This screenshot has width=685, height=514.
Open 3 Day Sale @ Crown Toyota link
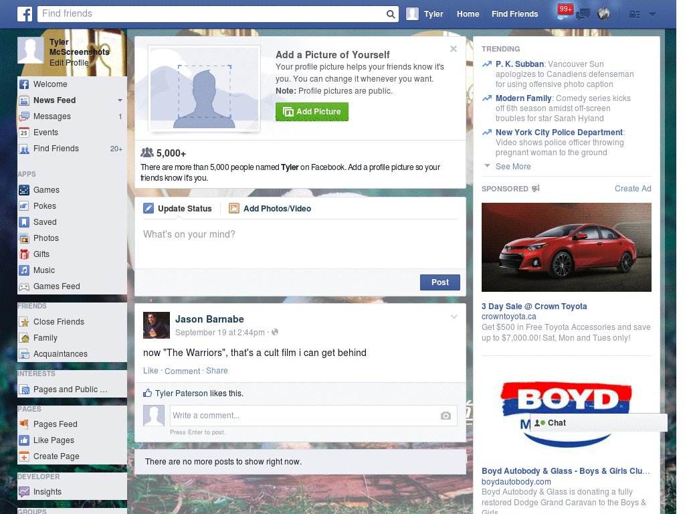point(534,307)
